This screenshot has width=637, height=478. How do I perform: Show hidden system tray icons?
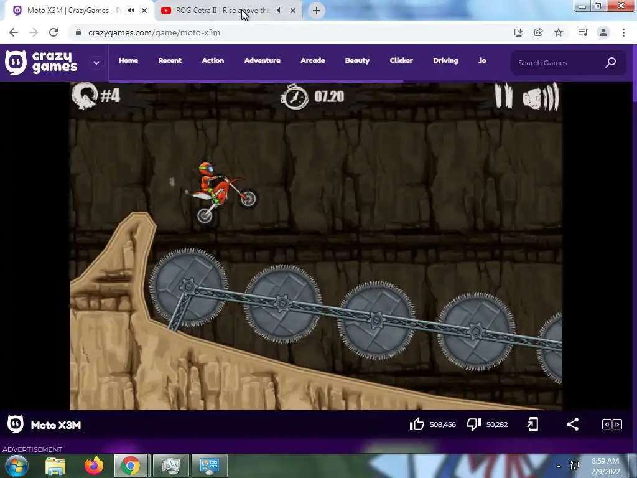coord(559,466)
